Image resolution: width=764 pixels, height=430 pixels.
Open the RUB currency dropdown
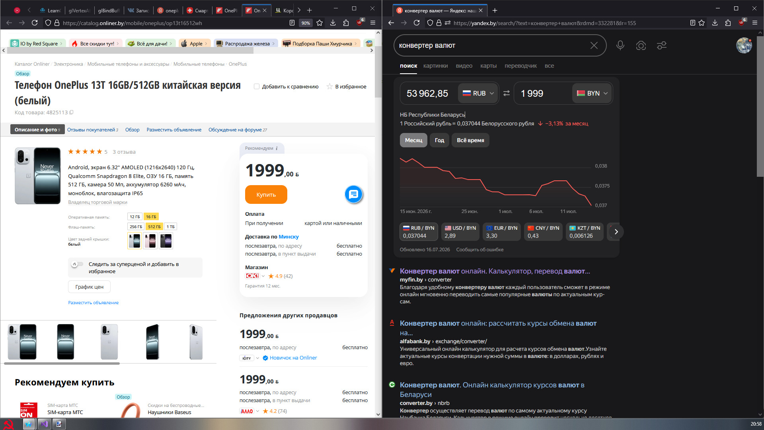pos(478,93)
